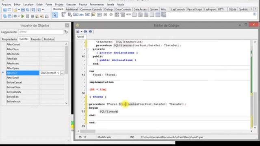Click the Code Editor vertical scroll up arrow
The image size is (260, 146).
(255, 42)
